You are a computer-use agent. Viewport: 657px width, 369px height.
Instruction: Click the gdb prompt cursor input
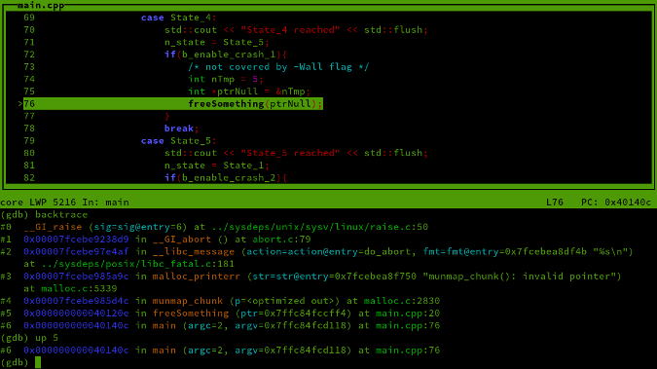38,362
